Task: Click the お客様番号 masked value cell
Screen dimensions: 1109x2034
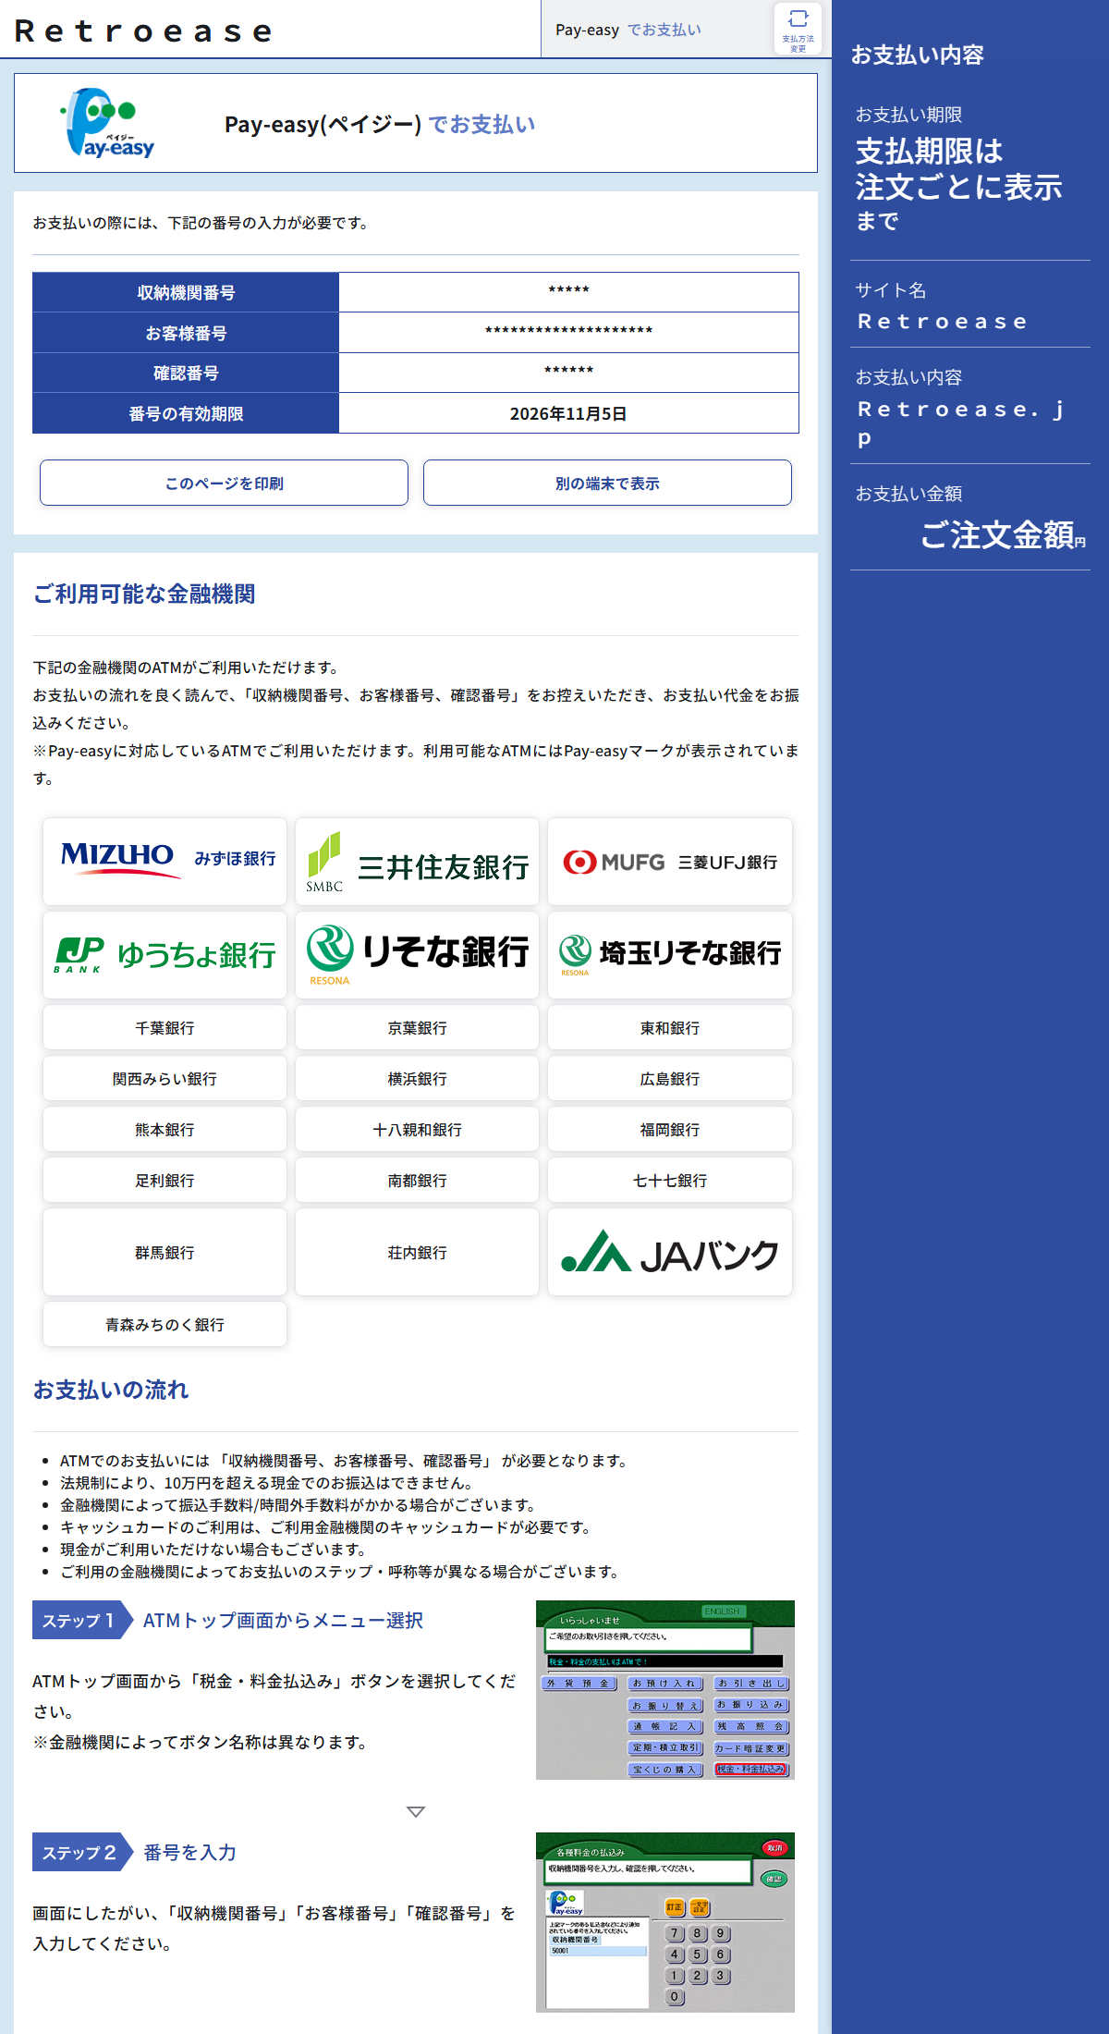Action: [x=568, y=332]
